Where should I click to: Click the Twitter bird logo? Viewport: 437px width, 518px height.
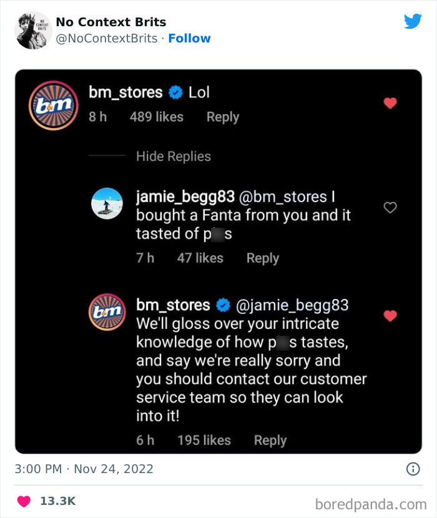[413, 21]
